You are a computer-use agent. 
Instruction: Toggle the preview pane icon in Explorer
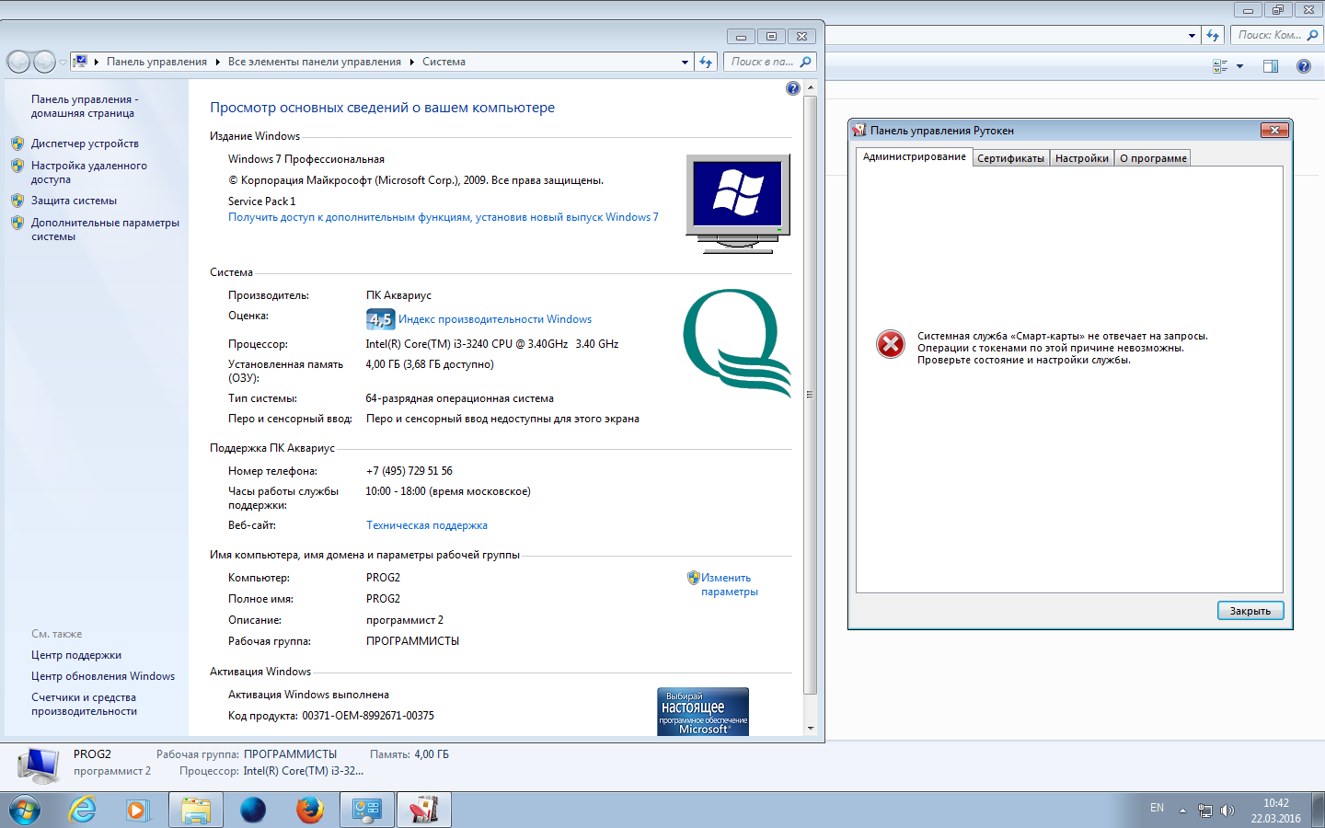pyautogui.click(x=1271, y=66)
